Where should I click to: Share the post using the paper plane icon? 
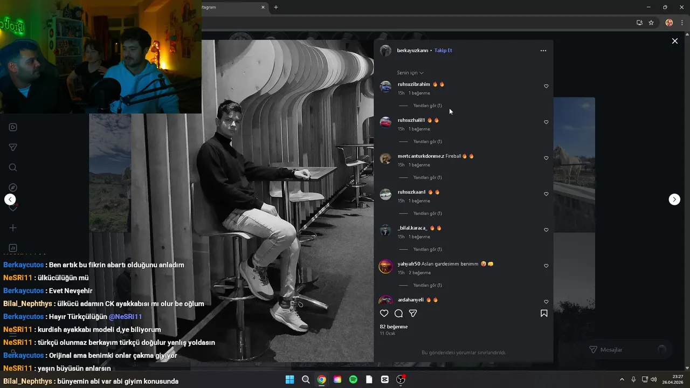point(413,313)
